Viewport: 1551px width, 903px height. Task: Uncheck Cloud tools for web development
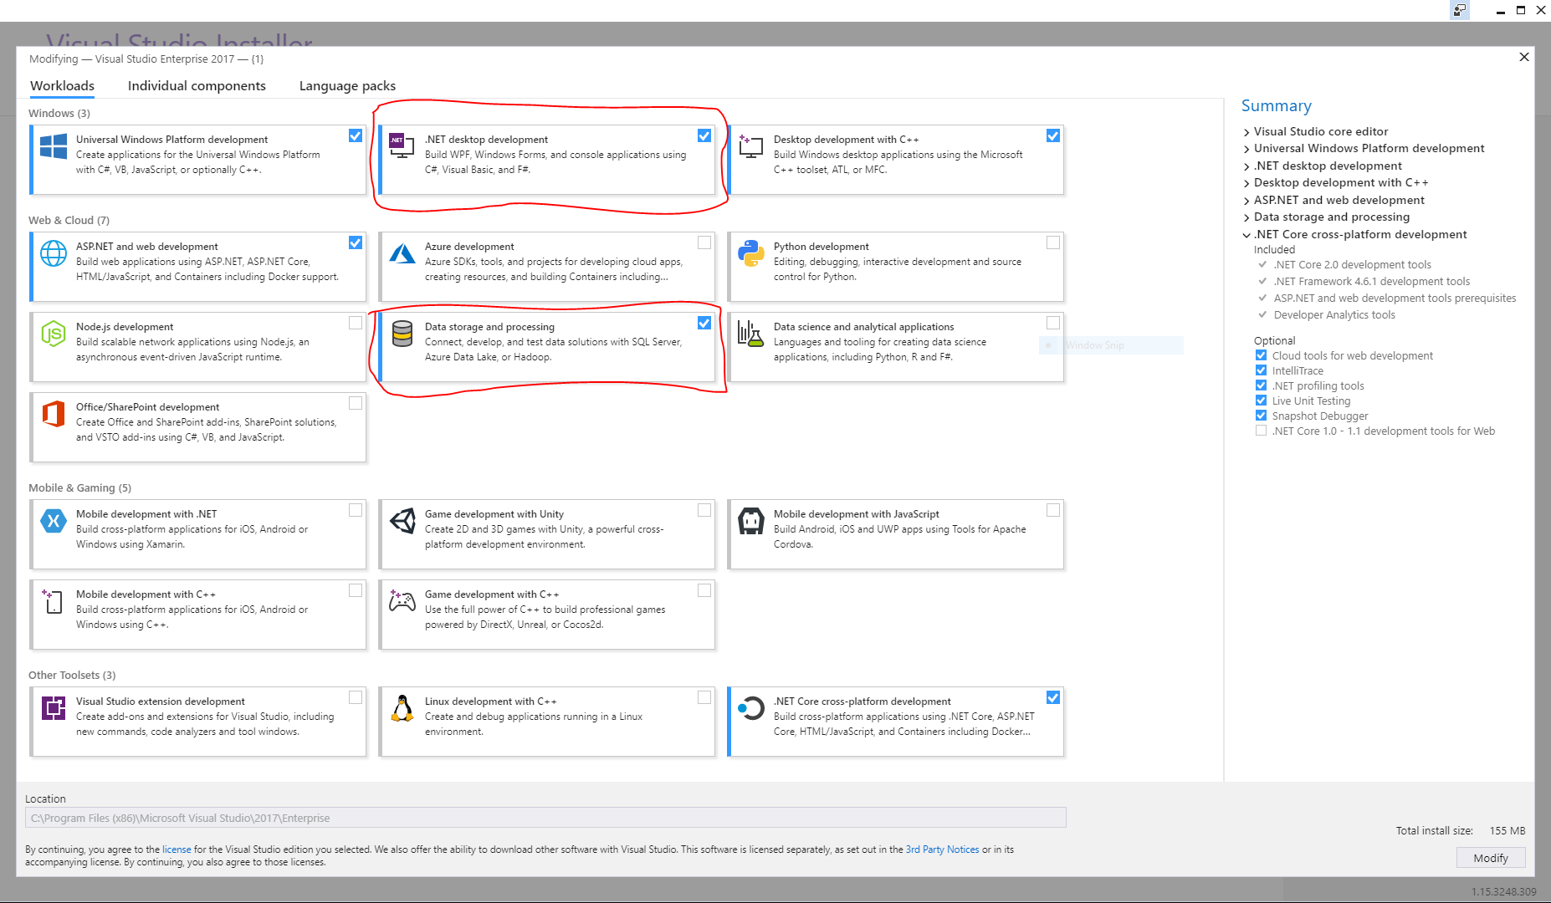[1261, 355]
